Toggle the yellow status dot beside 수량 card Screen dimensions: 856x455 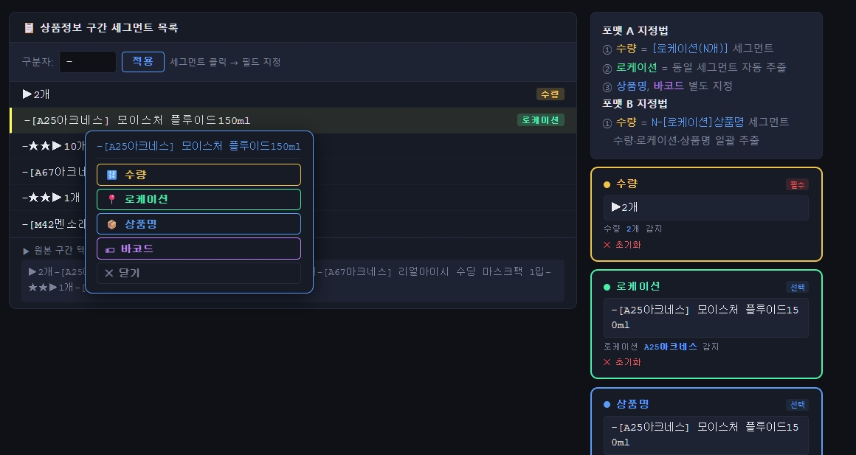[607, 184]
